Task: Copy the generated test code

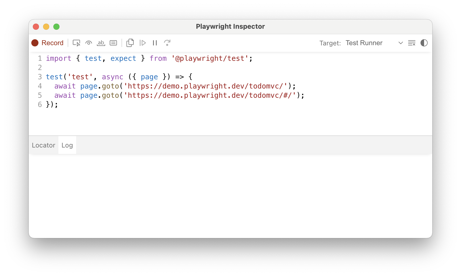Action: (130, 43)
